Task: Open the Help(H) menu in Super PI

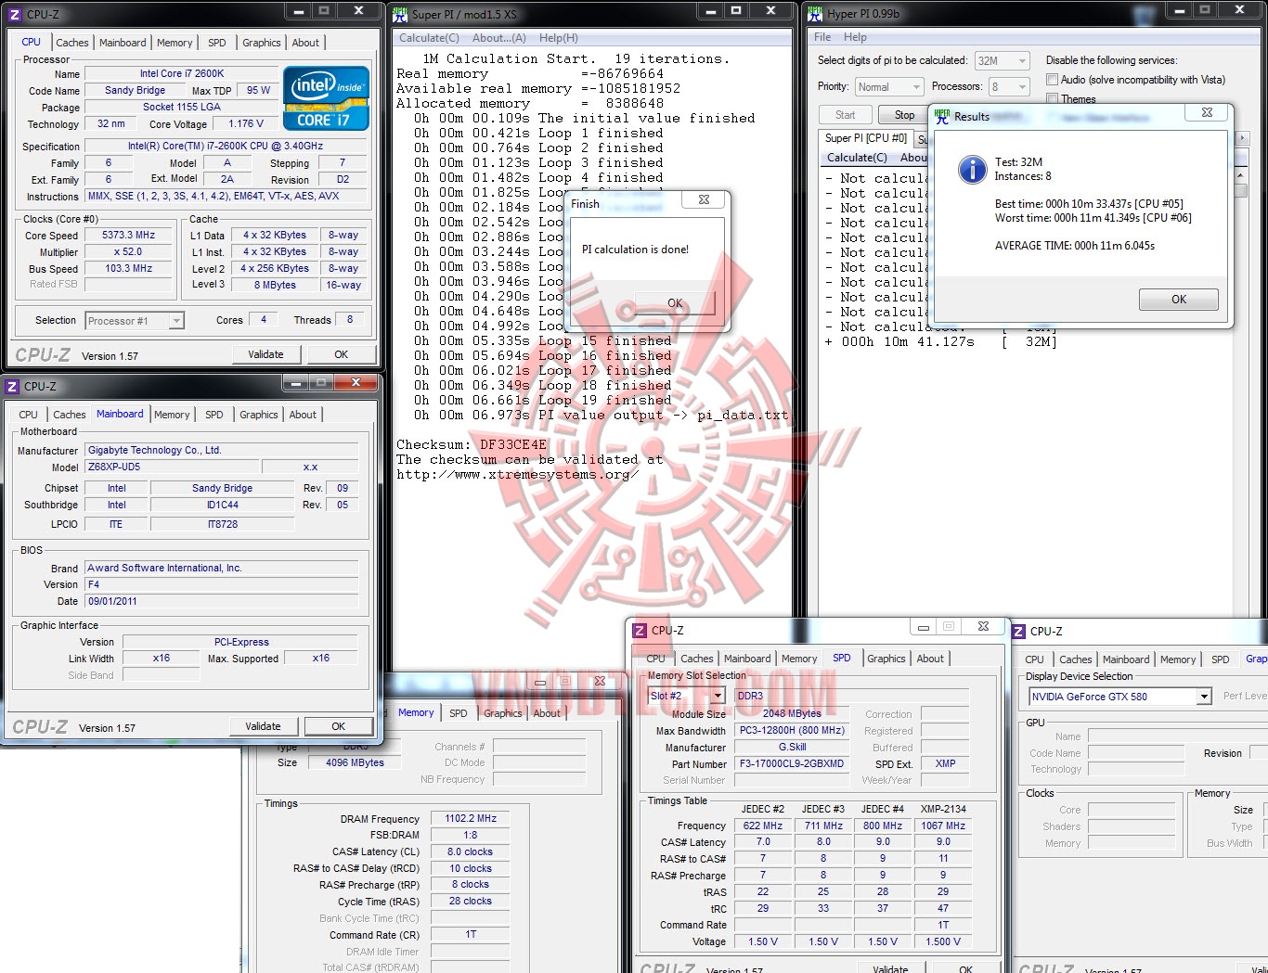Action: 559,38
